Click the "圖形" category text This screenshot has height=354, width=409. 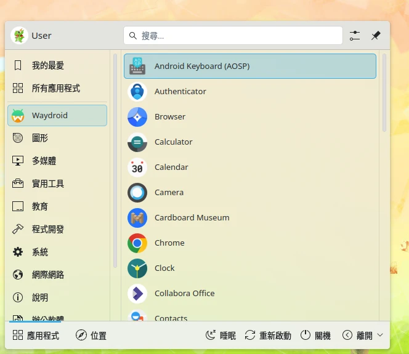click(x=39, y=138)
